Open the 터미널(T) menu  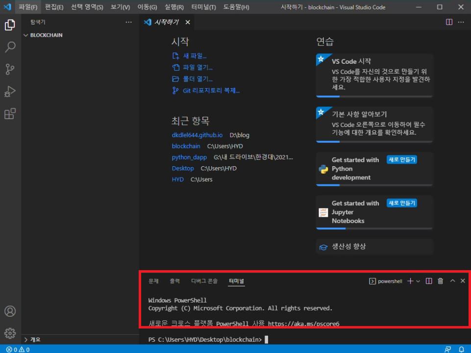(x=204, y=7)
